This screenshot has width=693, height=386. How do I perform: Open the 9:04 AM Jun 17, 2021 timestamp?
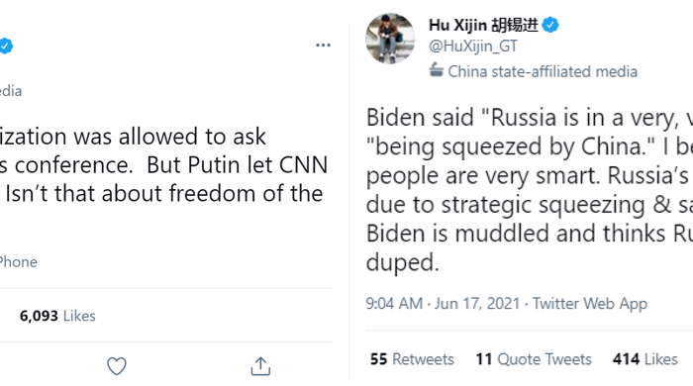click(443, 304)
